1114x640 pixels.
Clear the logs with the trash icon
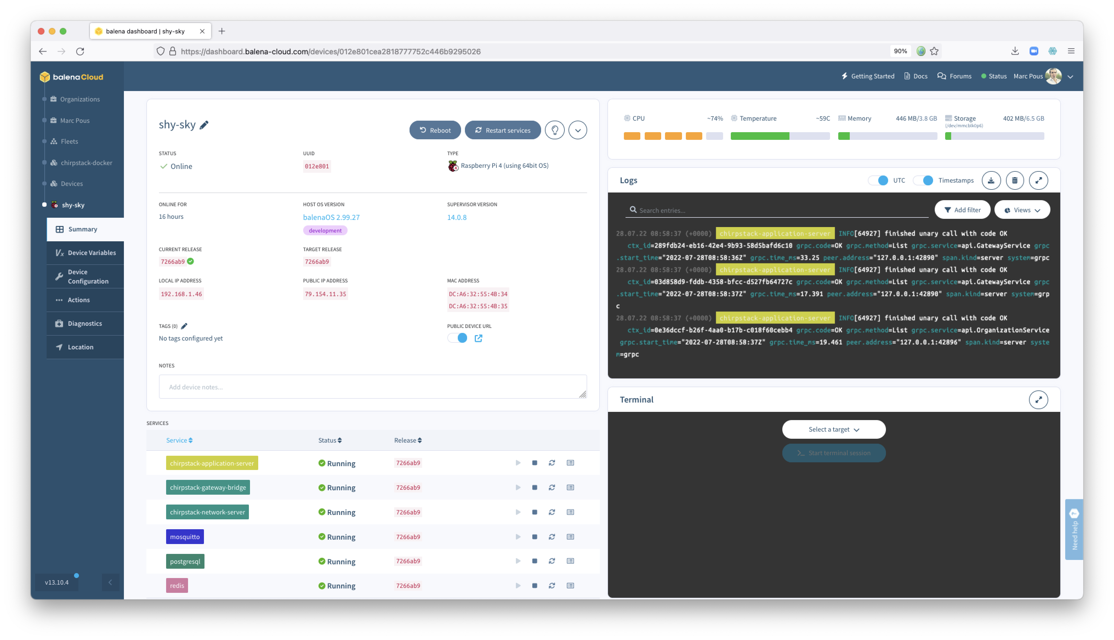pos(1015,180)
